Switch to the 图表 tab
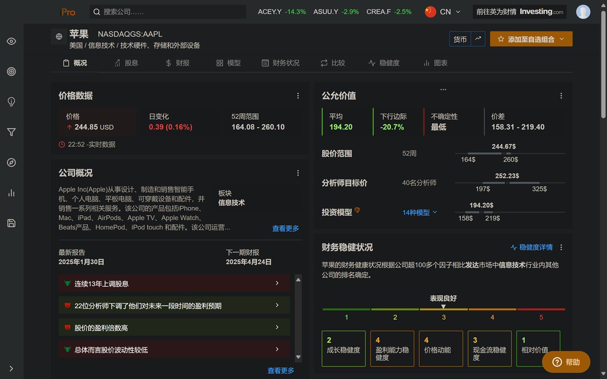Viewport: 607px width, 379px height. [x=435, y=63]
